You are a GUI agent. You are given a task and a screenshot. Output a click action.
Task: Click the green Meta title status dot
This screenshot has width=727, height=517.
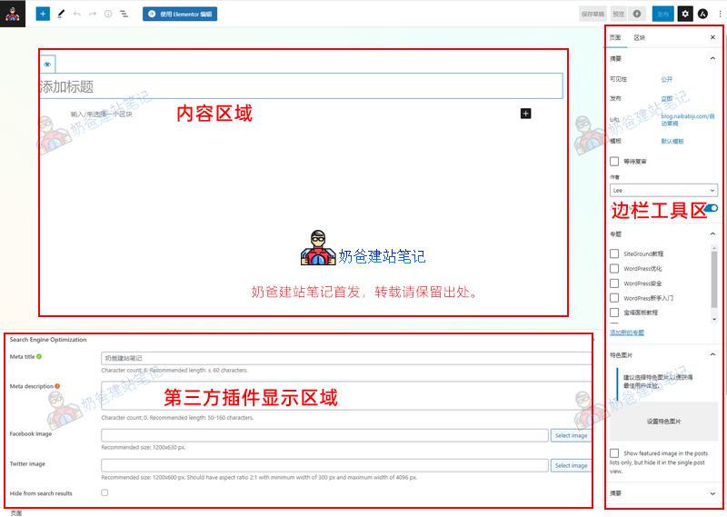39,356
